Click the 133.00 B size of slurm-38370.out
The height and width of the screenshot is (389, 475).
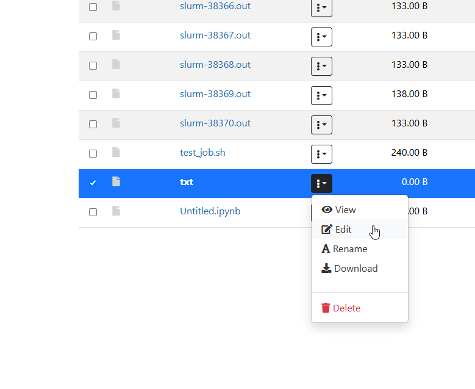[409, 123]
